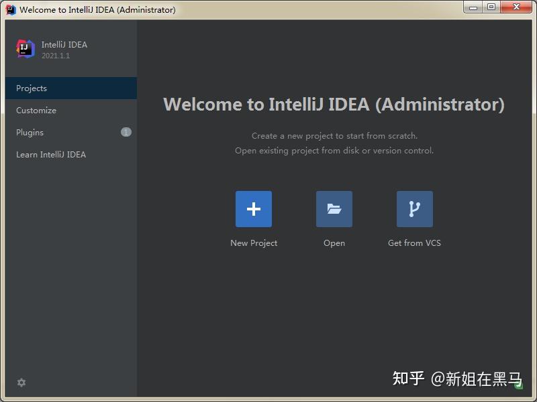Click the Plugins notification badge showing 1
Screen dimensions: 537x402
pyautogui.click(x=126, y=132)
